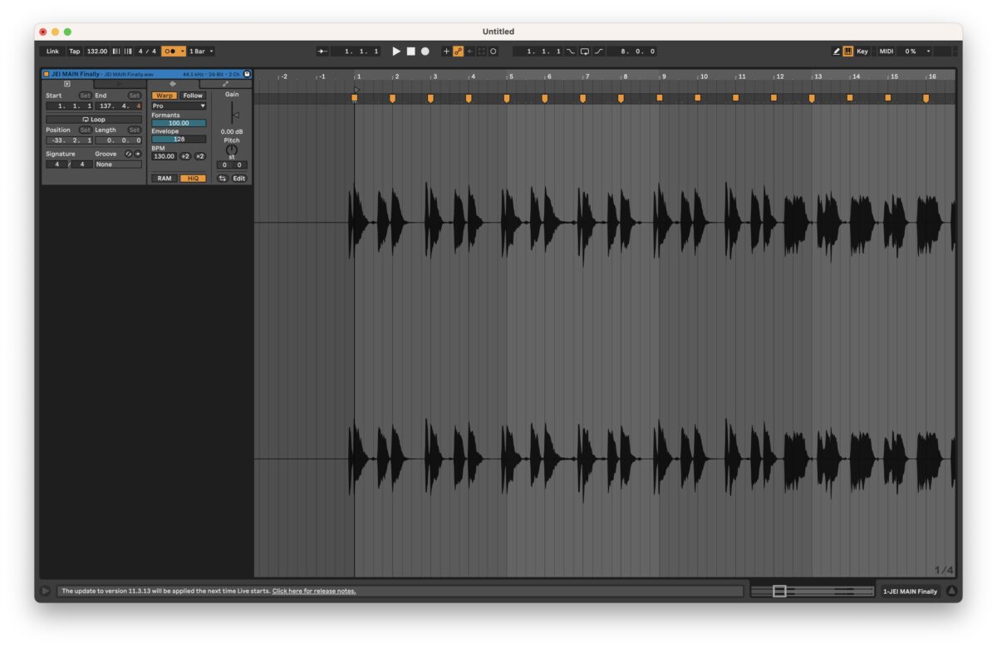Viewport: 997px width, 648px height.
Task: Halve clip tempo with ÷2 button
Action: (185, 156)
